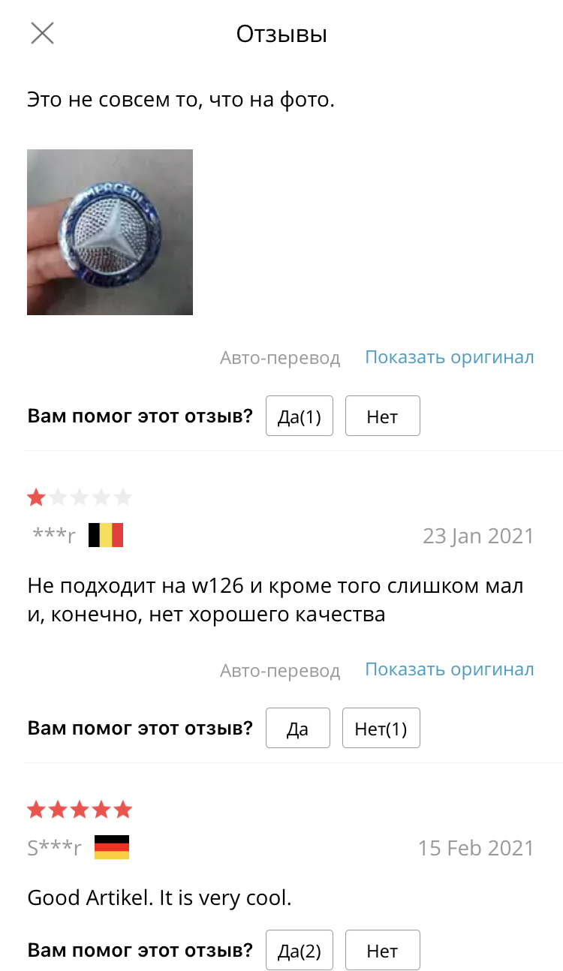The height and width of the screenshot is (971, 563).
Task: Click the Belgian flag icon
Action: 106,535
